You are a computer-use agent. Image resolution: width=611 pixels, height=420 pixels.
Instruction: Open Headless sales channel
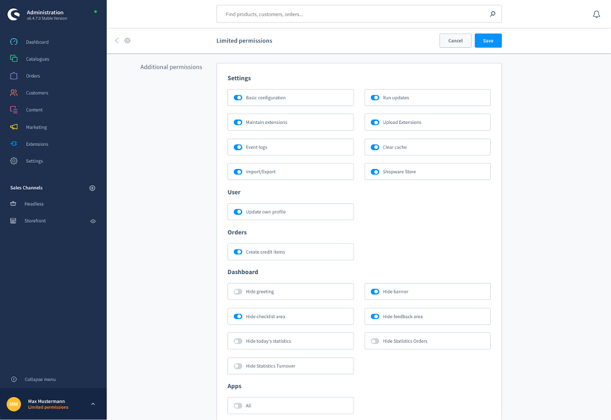click(34, 204)
